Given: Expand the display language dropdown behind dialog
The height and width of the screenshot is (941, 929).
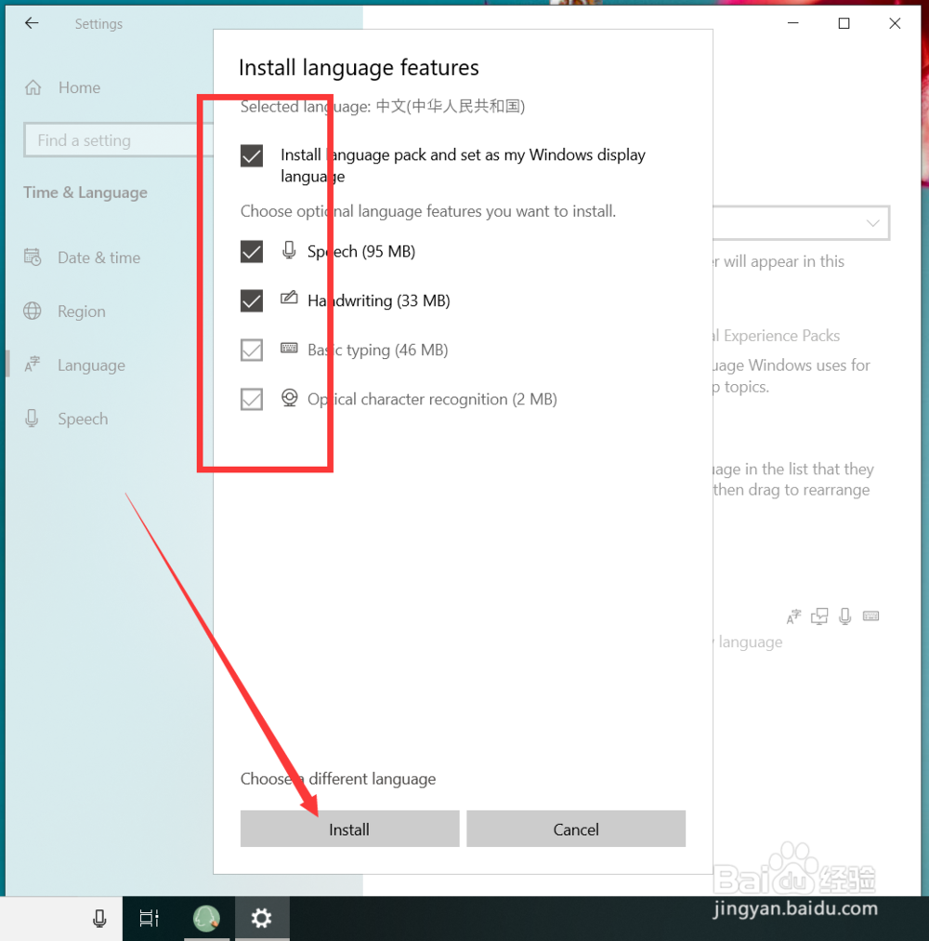Looking at the screenshot, I should click(801, 223).
